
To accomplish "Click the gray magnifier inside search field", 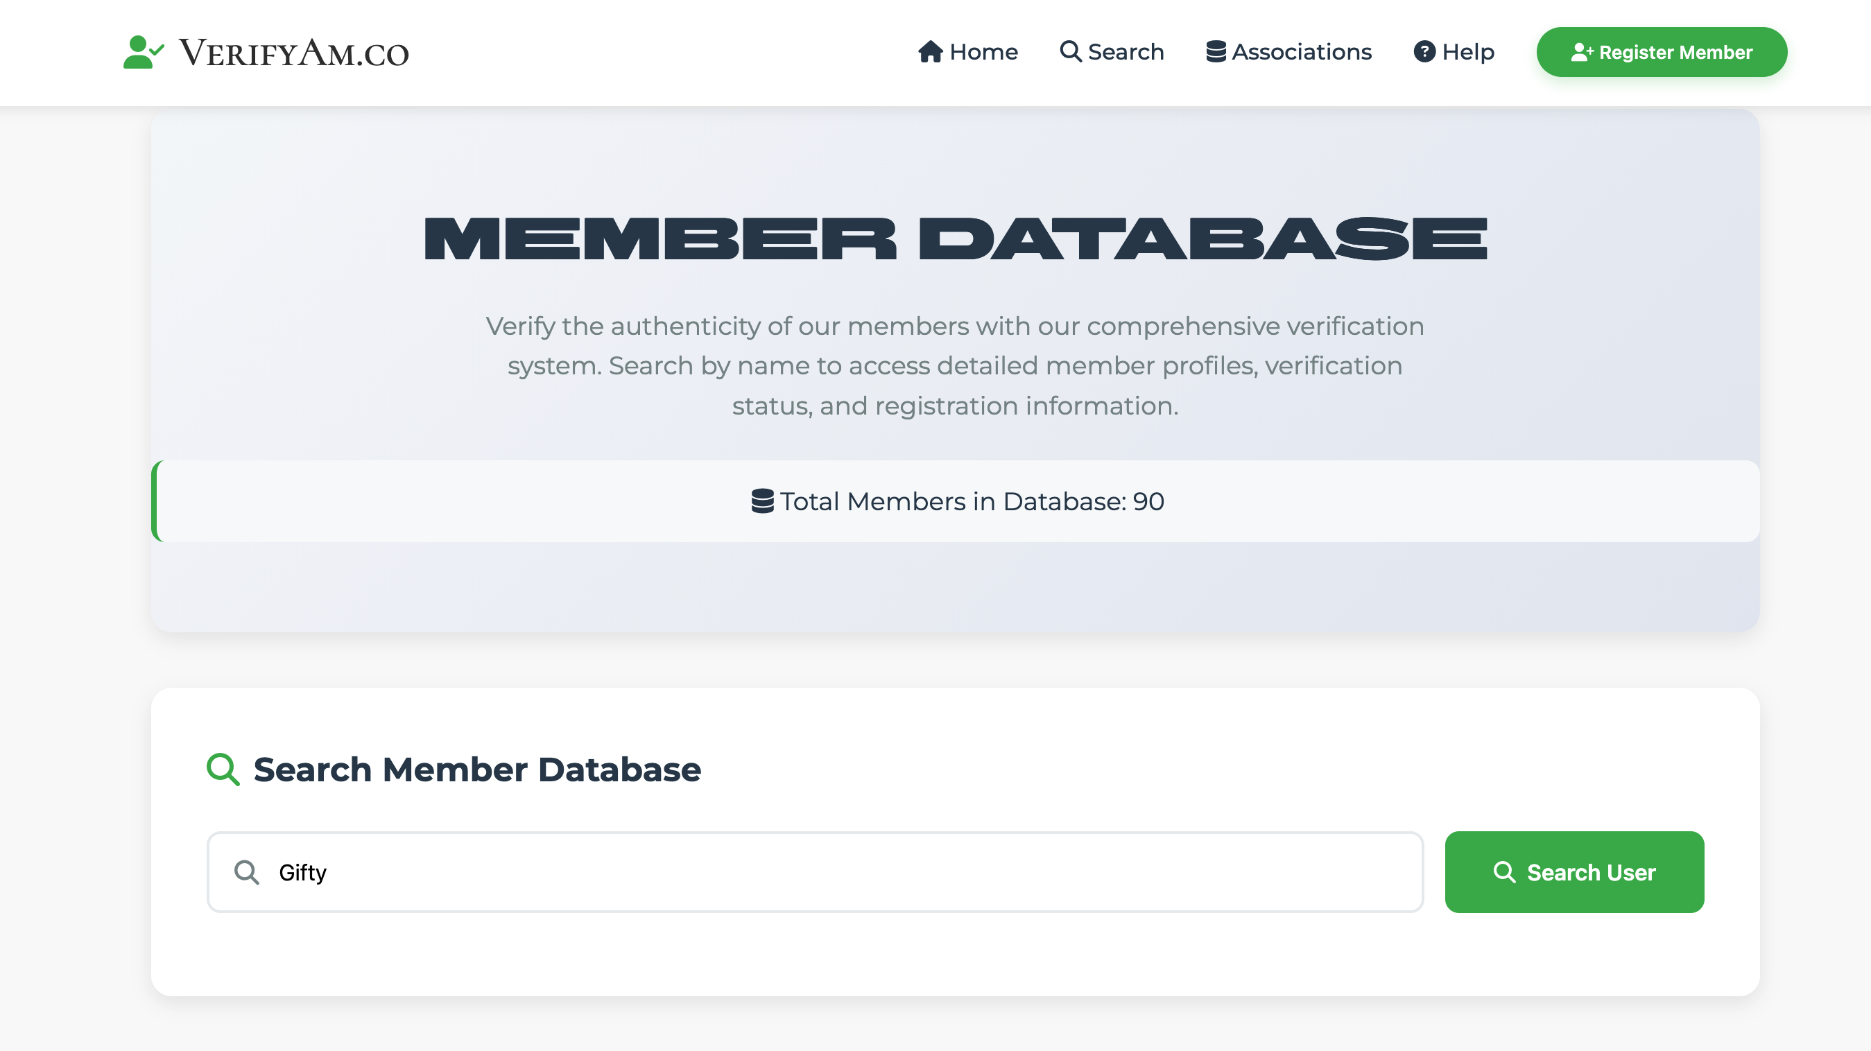I will point(246,871).
